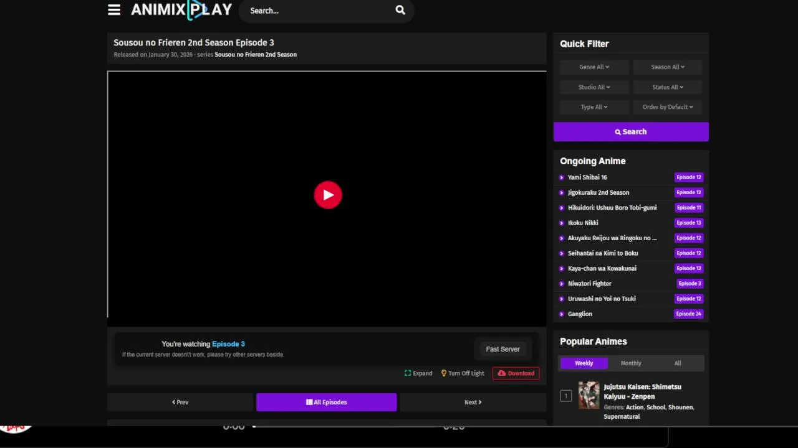Switch to the Monthly popular tab
This screenshot has height=448, width=798.
click(x=631, y=363)
